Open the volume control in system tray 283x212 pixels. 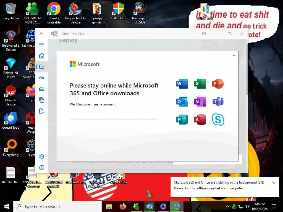[247, 206]
